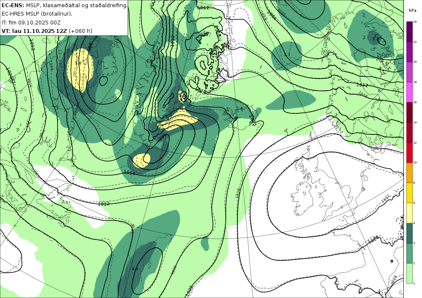The height and width of the screenshot is (298, 422).
Task: Click the spread maximum value '4.0'
Action: [135, 269]
